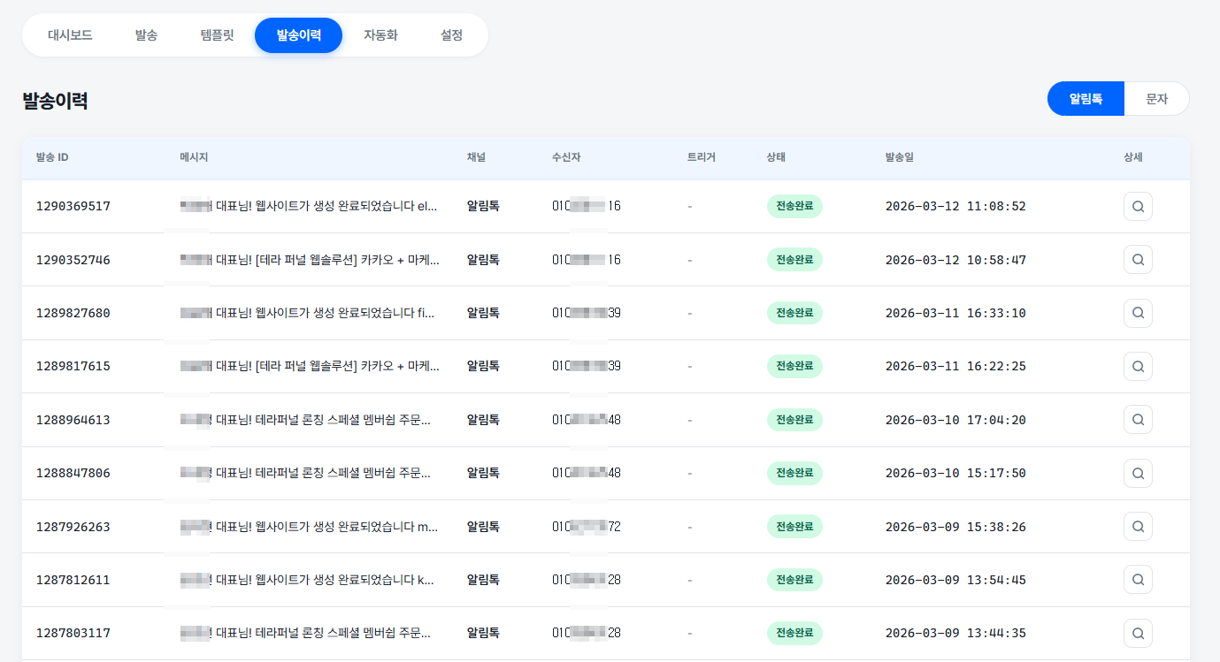Screen dimensions: 1220x662
Task: Switch to the 템플릿 tab
Action: point(217,36)
